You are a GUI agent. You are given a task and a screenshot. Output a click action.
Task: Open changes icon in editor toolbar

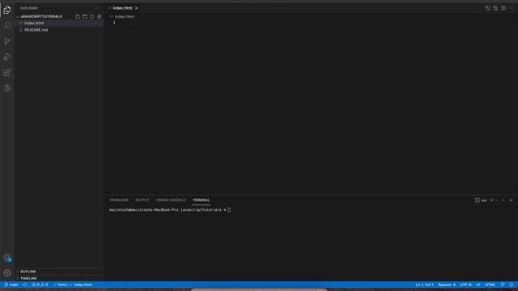[x=495, y=8]
